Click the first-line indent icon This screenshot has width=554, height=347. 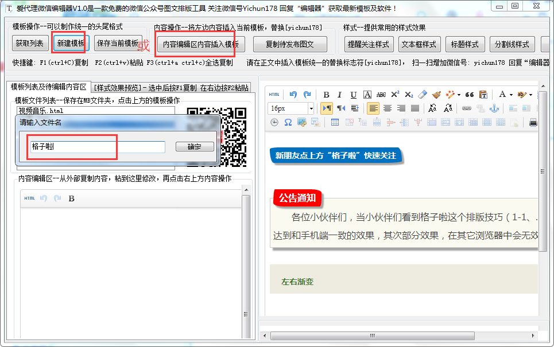(355, 108)
